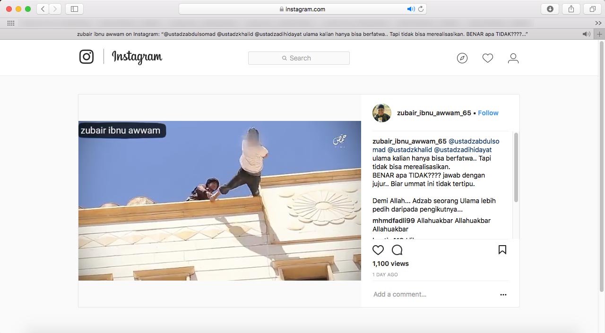Toggle the Safari sidebar button
605x333 pixels.
(74, 9)
